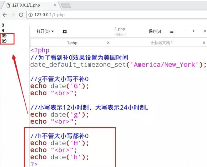Click the comment //为了看到补0效果设置为美国时间
The height and width of the screenshot is (167, 207).
[x=79, y=58]
